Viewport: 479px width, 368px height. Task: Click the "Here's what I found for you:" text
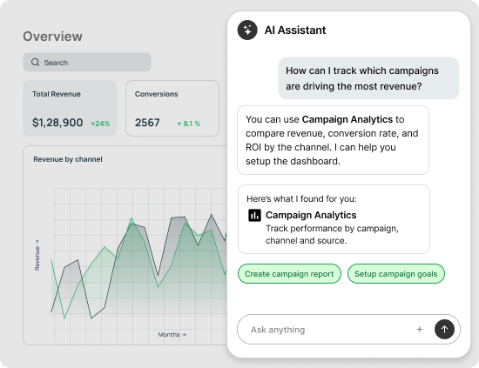pos(301,199)
